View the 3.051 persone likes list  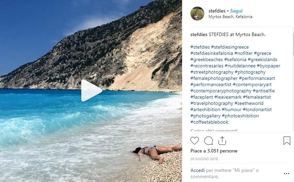(x=221, y=151)
